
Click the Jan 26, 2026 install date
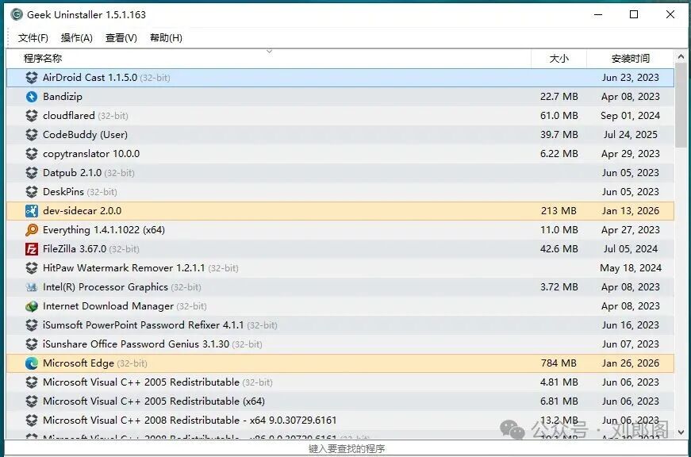pyautogui.click(x=630, y=363)
